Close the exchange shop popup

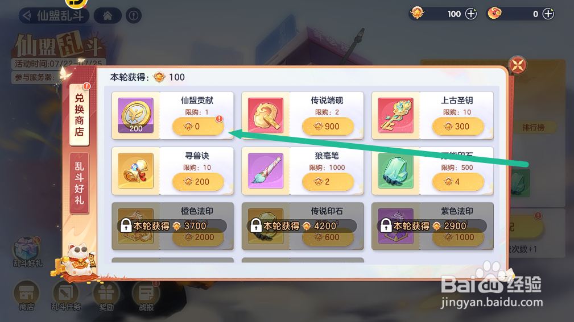(517, 65)
